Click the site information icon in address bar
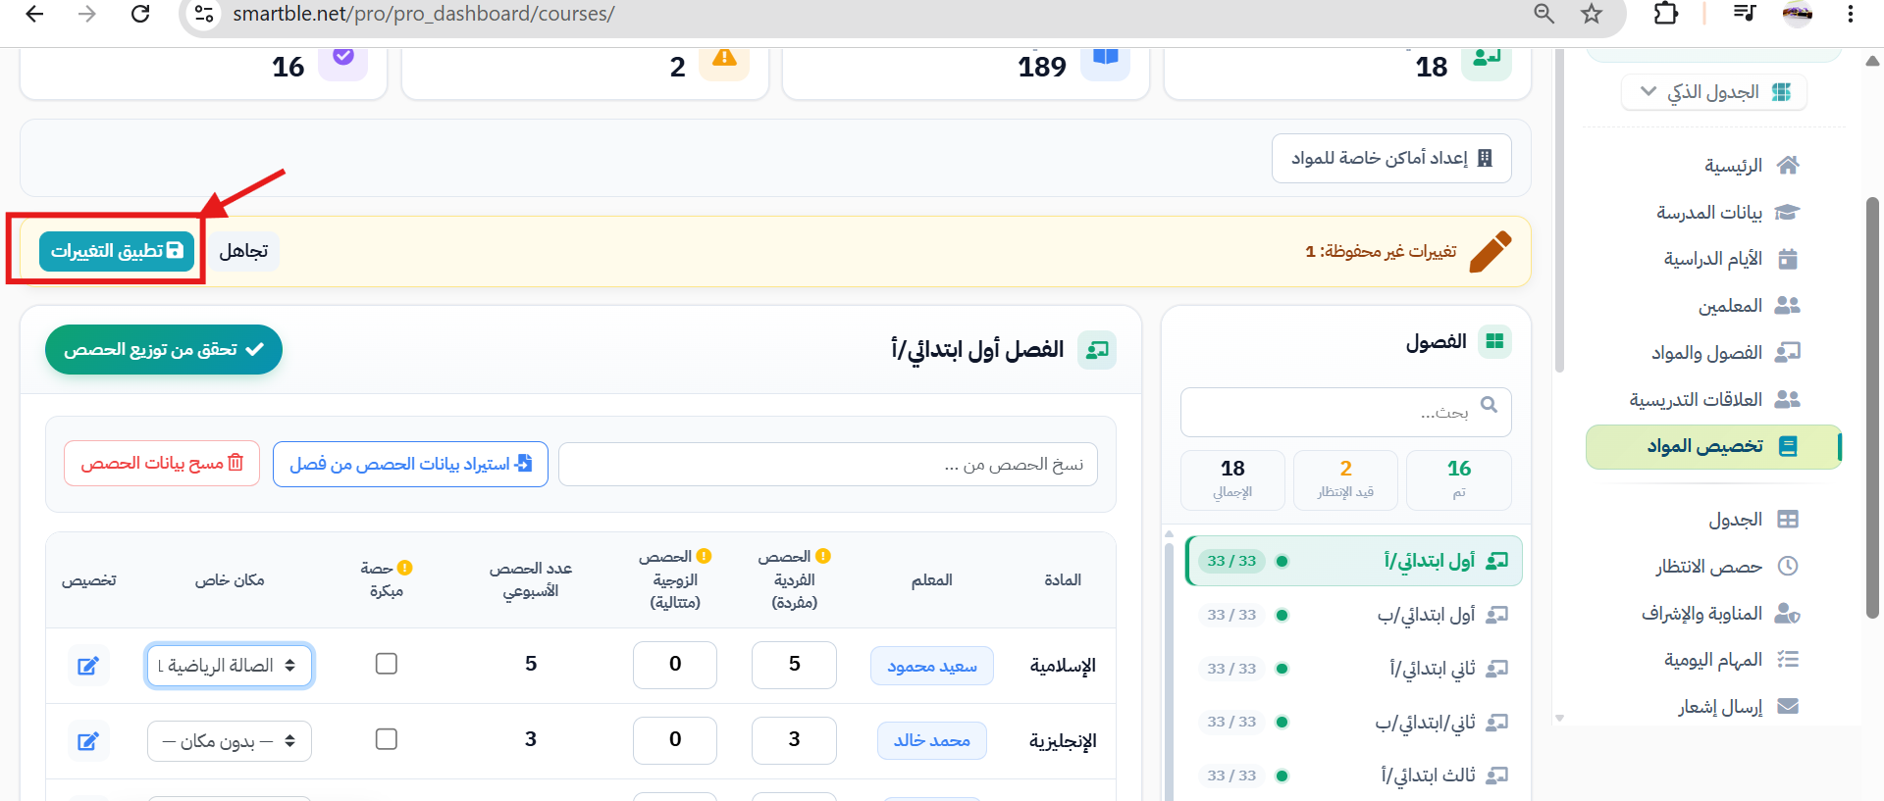The width and height of the screenshot is (1884, 801). (x=204, y=14)
